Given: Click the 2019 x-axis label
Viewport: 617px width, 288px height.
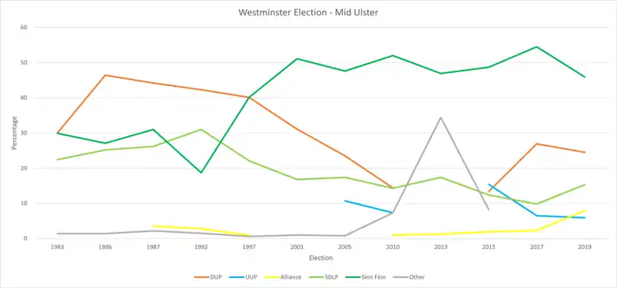Looking at the screenshot, I should (585, 247).
